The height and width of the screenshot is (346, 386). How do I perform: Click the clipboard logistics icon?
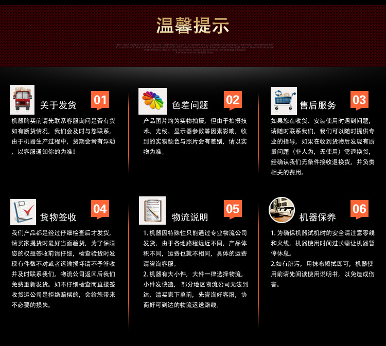coord(152,211)
